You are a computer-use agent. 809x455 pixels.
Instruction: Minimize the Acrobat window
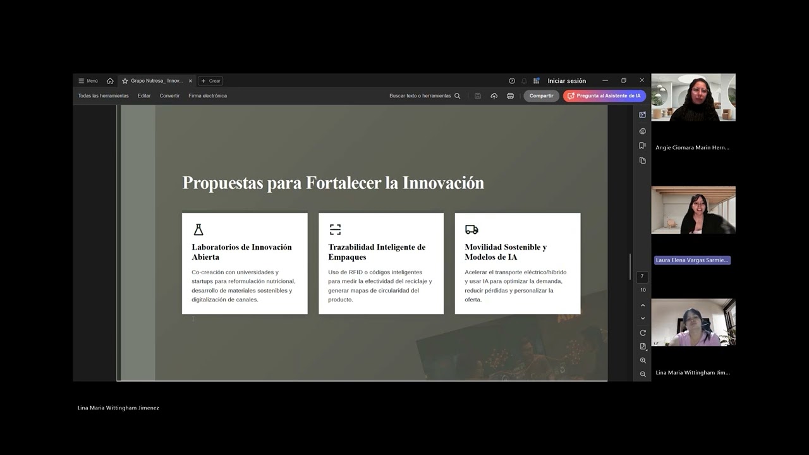click(605, 81)
